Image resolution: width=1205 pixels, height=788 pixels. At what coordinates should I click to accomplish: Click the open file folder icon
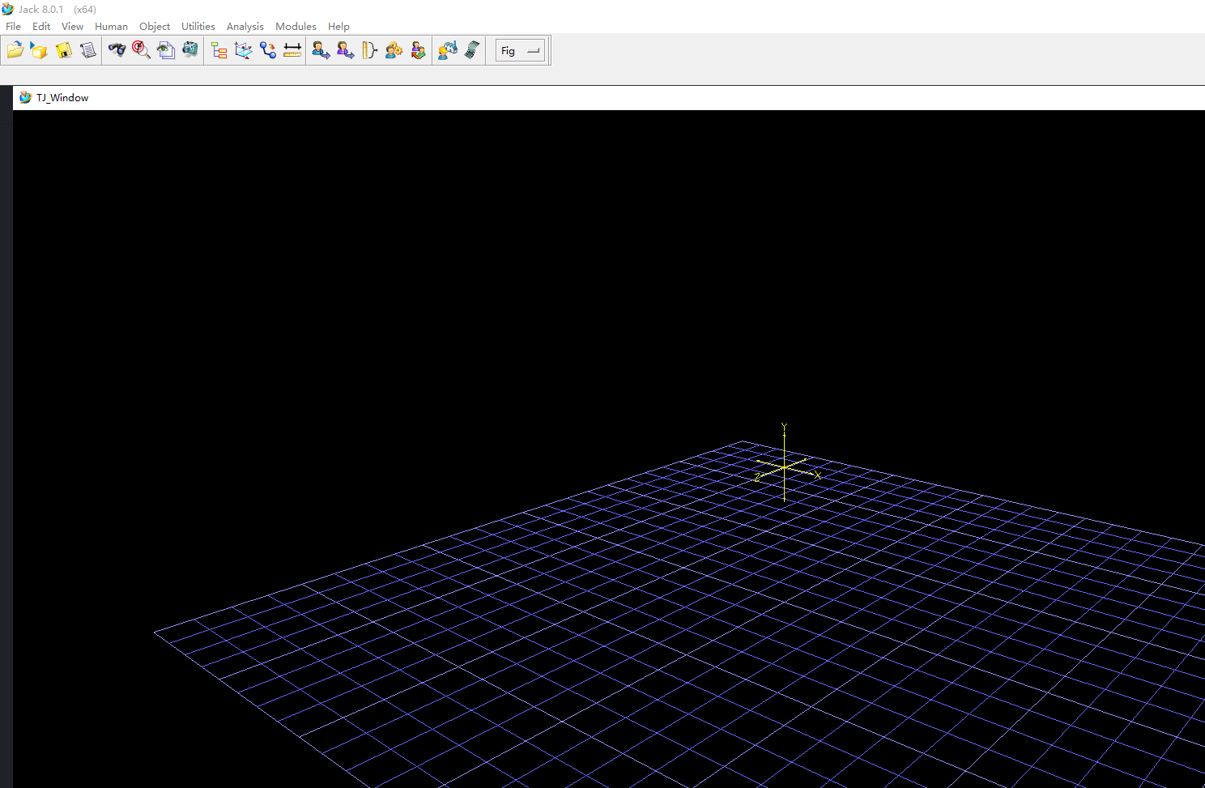[15, 50]
